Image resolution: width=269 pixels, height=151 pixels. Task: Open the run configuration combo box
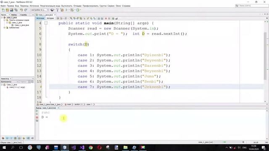[40, 10]
